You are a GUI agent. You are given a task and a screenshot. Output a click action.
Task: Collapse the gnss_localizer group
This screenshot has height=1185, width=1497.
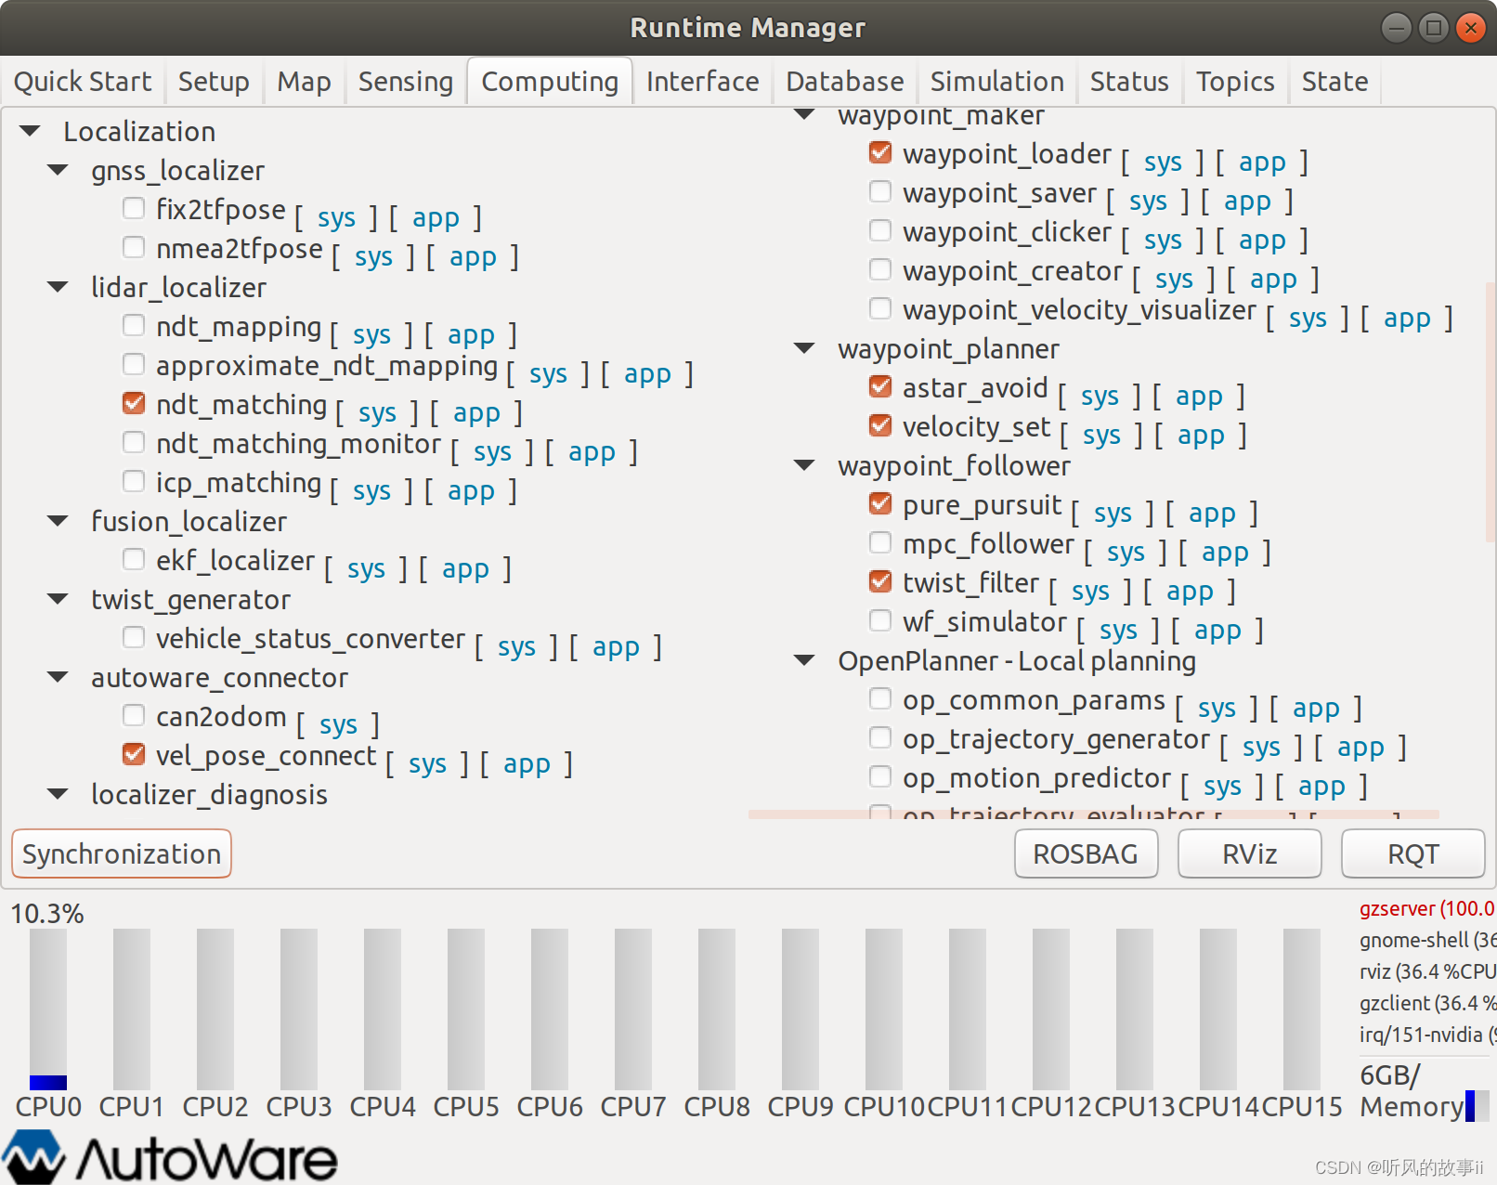pos(58,169)
